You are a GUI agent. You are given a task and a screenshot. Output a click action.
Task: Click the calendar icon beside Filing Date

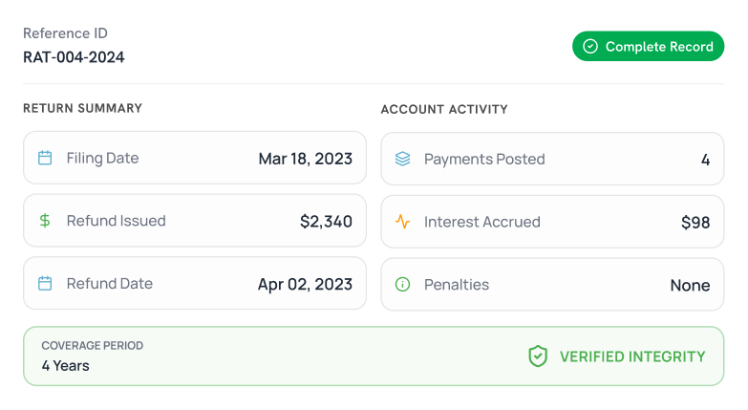point(45,158)
